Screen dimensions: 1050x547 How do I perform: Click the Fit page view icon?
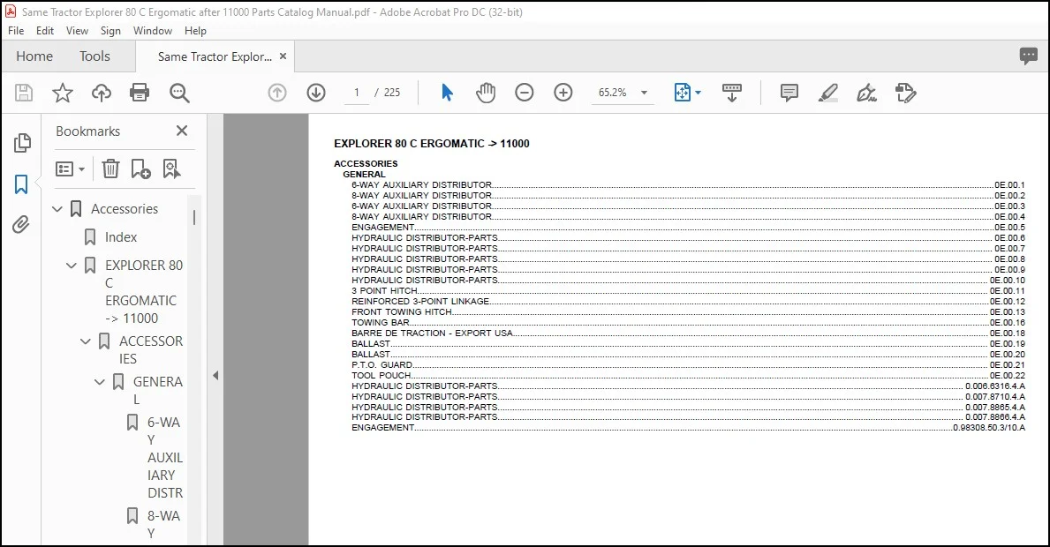(682, 93)
